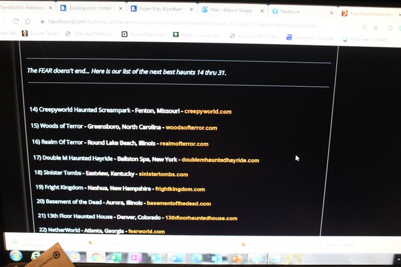Reload the page with the refresh icon

16,21
